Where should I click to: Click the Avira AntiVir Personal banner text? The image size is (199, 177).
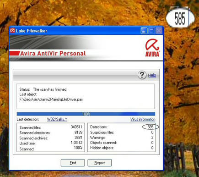point(53,54)
